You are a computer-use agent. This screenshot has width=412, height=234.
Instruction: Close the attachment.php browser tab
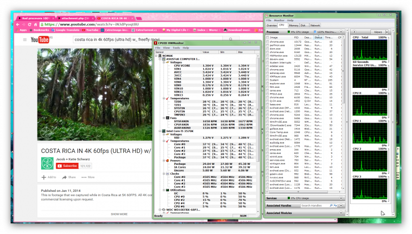[x=93, y=18]
